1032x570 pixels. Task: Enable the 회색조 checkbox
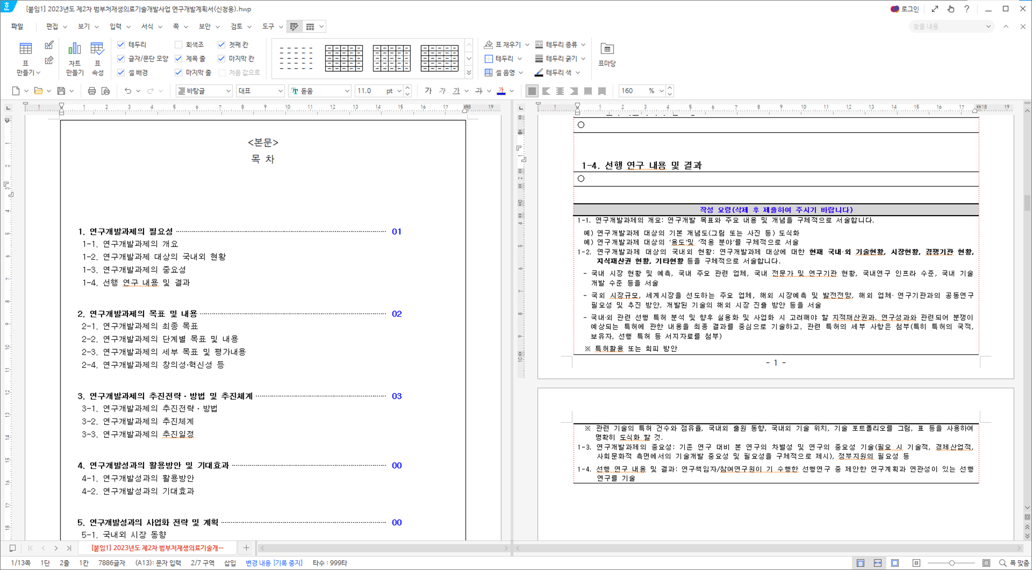click(179, 45)
